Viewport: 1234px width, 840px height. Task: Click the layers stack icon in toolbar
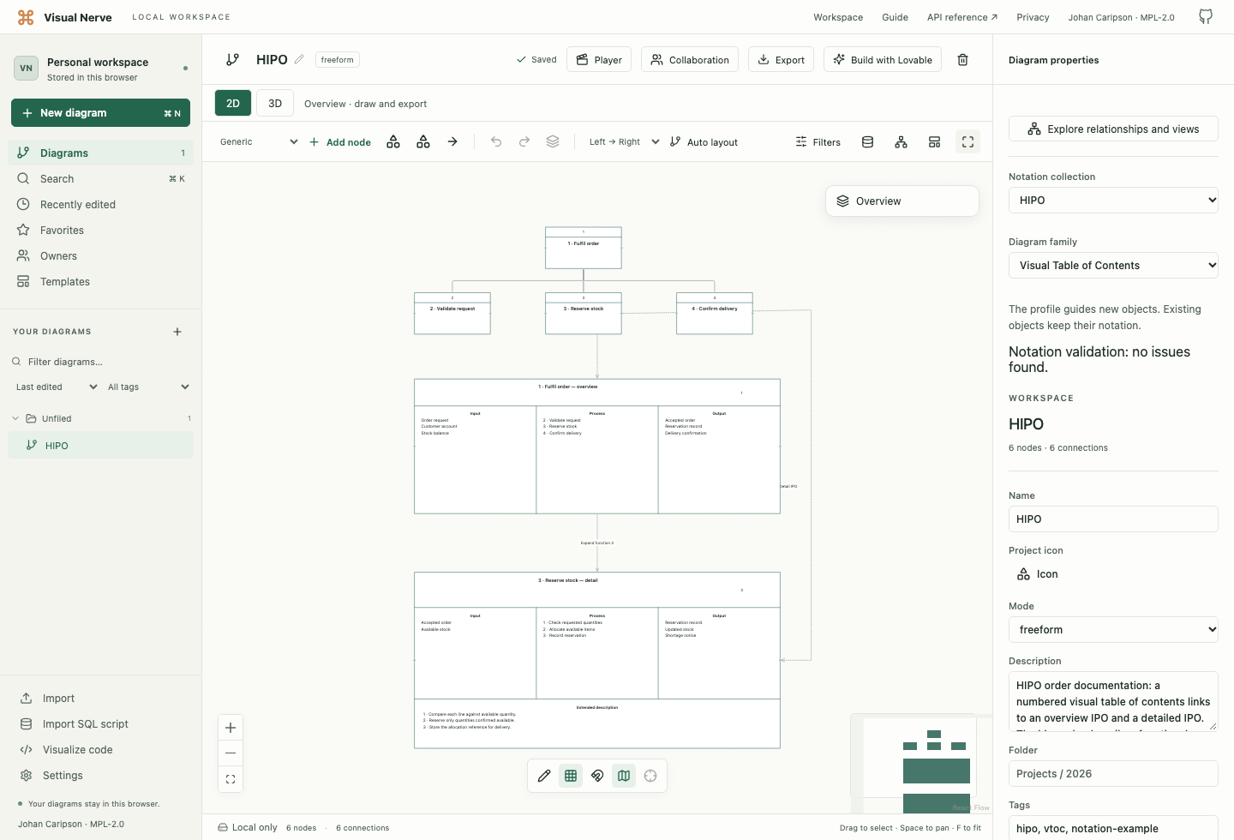[553, 142]
